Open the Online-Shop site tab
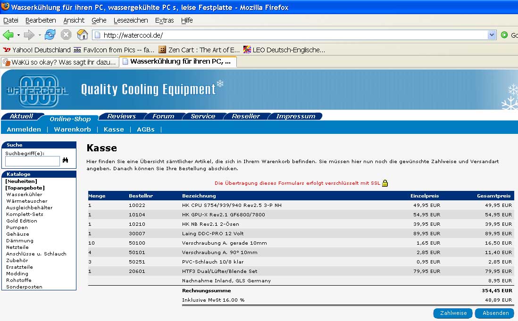 [70, 119]
